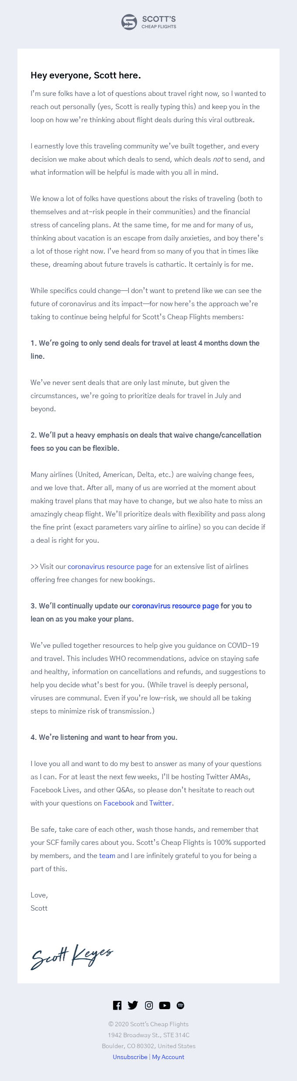Follow the inline Twitter text link
The height and width of the screenshot is (1081, 297).
tap(160, 803)
